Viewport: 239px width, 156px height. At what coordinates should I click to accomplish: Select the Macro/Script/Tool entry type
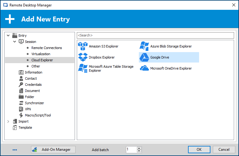(x=38, y=115)
